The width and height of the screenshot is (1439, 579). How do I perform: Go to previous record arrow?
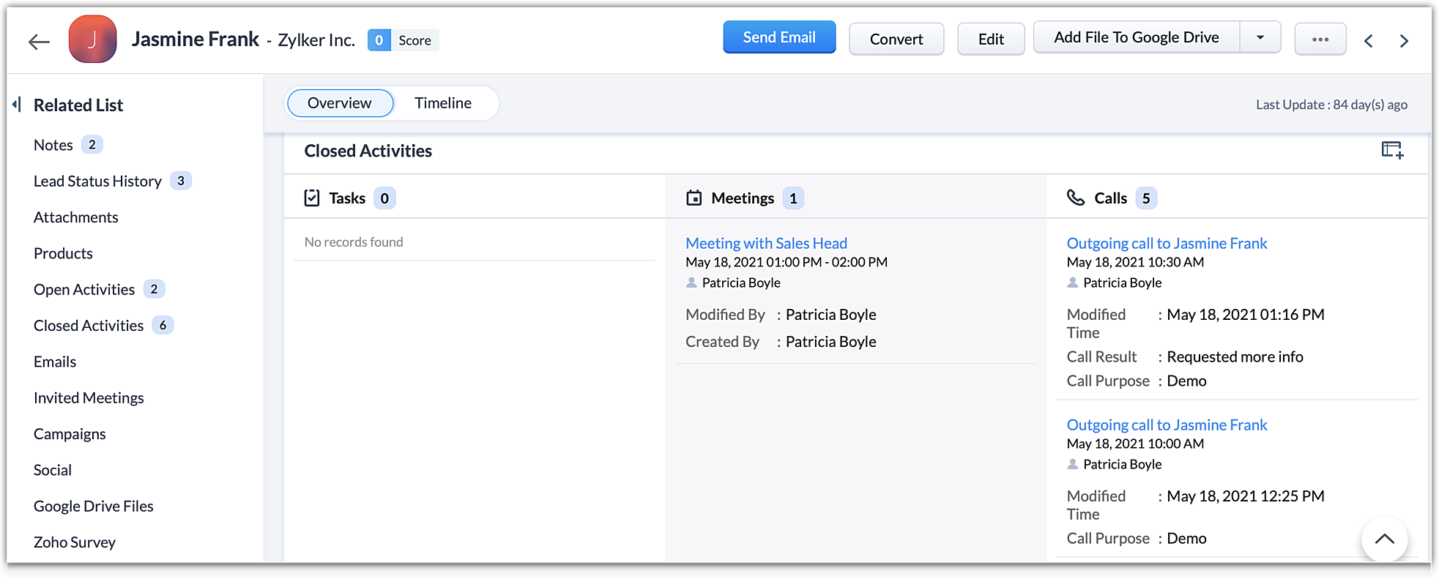[1368, 41]
